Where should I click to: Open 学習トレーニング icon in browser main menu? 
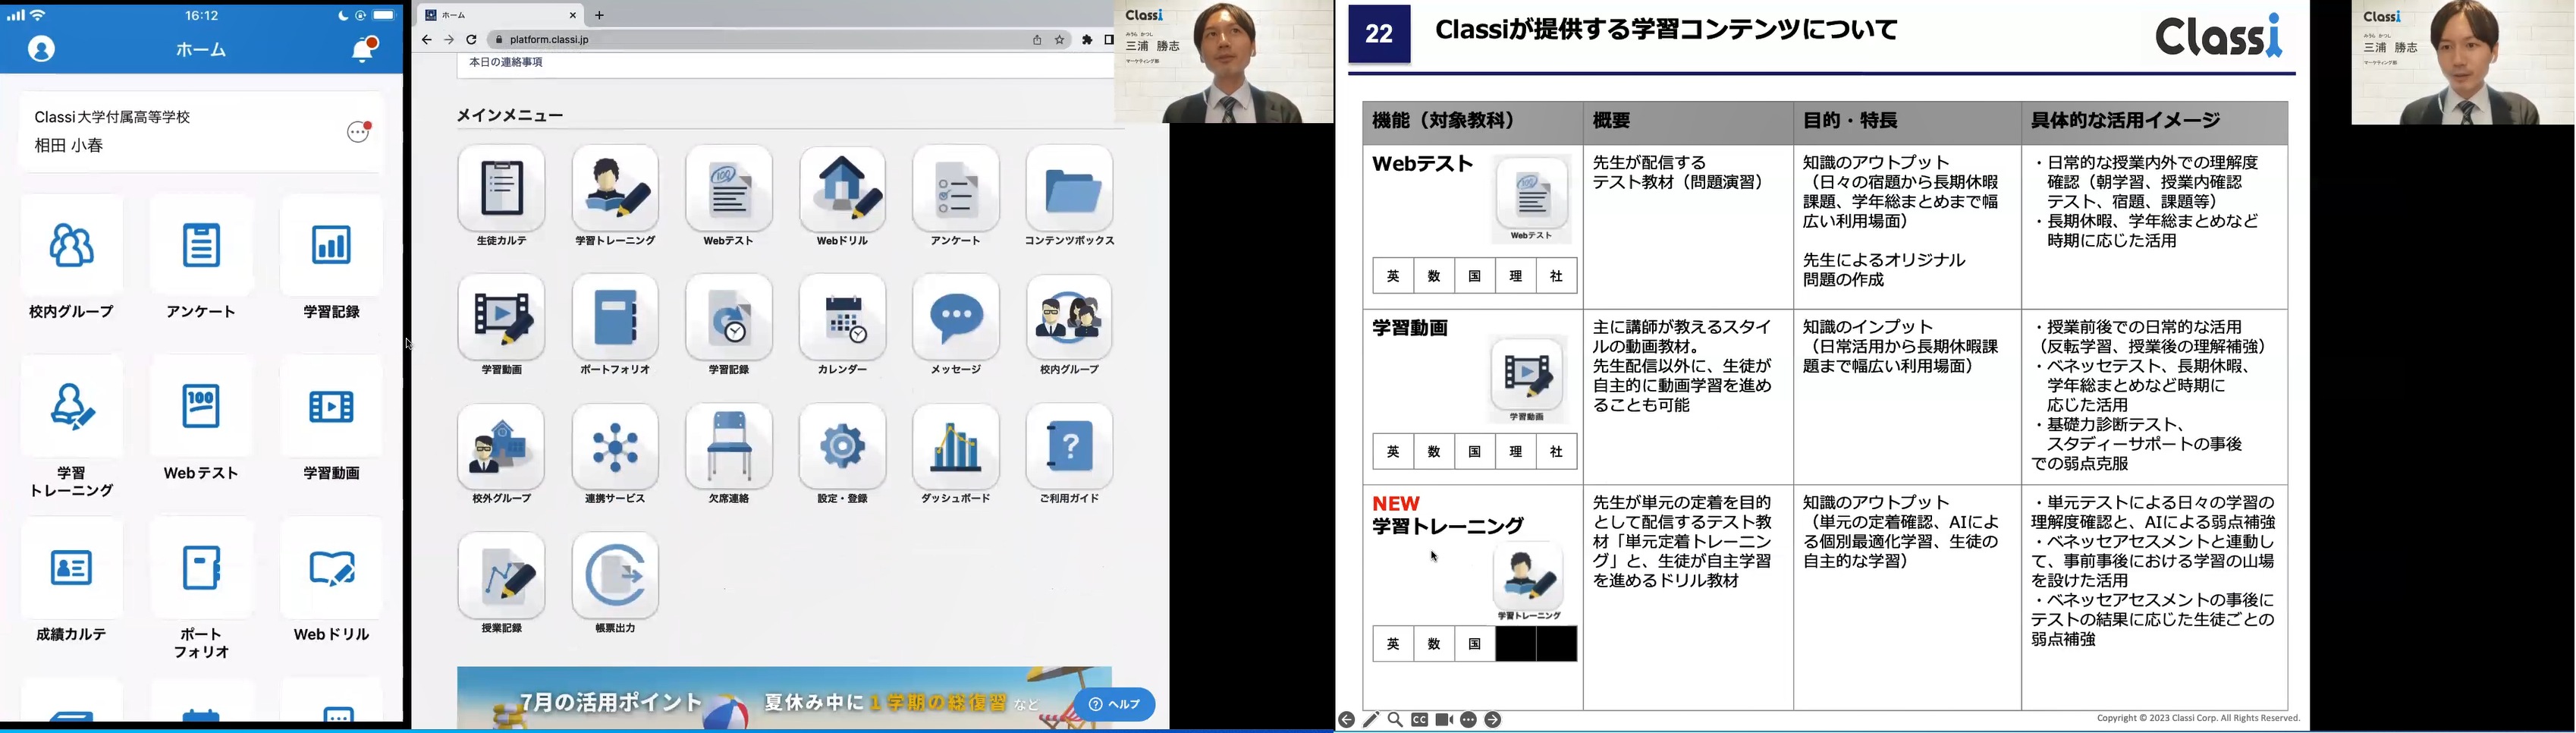[615, 189]
